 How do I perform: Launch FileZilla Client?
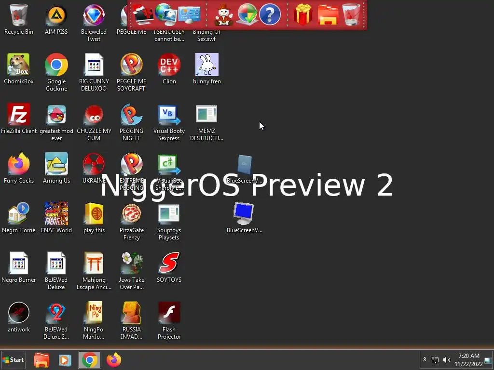coord(19,119)
